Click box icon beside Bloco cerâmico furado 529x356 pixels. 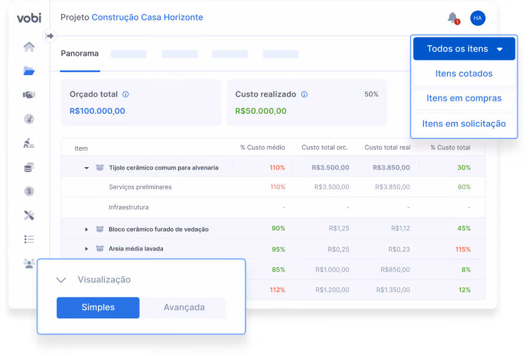(100, 229)
